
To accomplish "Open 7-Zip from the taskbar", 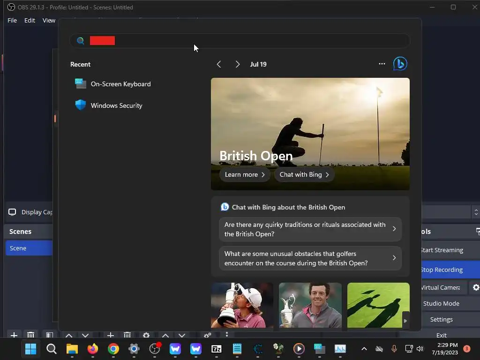I will click(x=217, y=349).
